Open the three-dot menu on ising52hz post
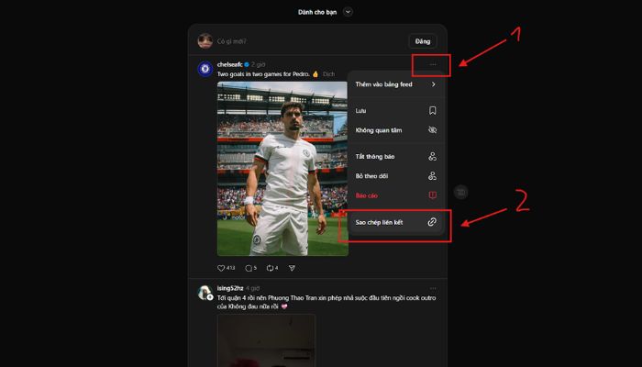Image resolution: width=642 pixels, height=367 pixels. coord(433,288)
